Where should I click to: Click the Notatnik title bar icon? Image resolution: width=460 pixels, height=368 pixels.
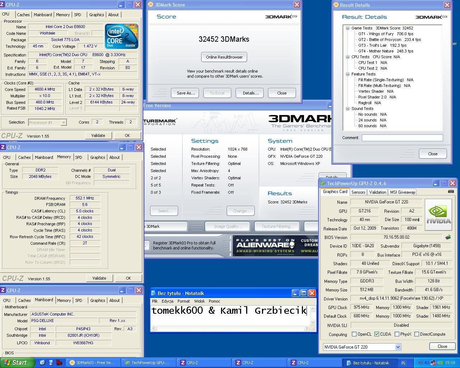[154, 293]
